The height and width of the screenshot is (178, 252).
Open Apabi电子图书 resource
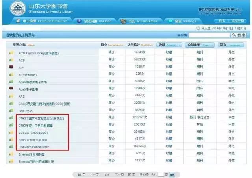pyautogui.click(x=28, y=89)
